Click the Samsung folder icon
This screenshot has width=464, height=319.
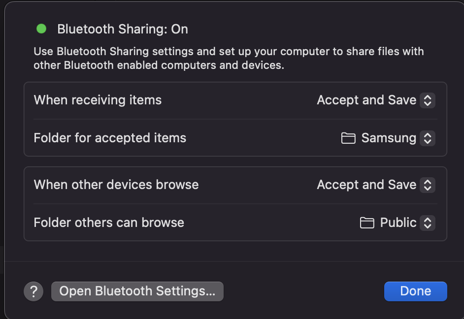point(348,138)
